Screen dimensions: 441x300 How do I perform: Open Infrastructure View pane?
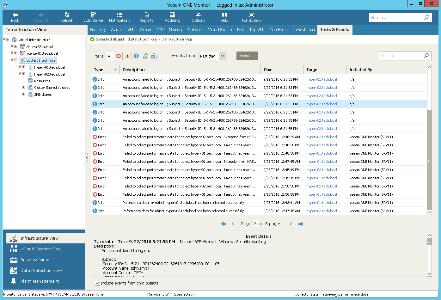pos(46,238)
